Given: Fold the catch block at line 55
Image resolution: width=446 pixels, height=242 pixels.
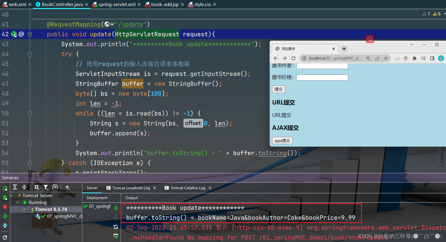Looking at the screenshot, I should tap(30, 163).
